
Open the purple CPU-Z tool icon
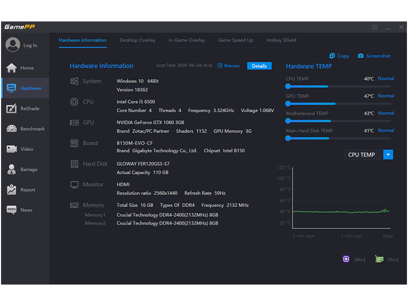pyautogui.click(x=346, y=259)
